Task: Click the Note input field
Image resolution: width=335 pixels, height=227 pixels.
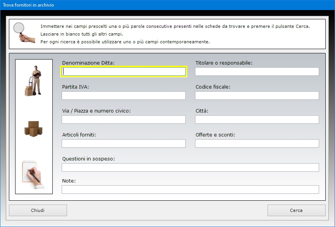Action: click(190, 189)
